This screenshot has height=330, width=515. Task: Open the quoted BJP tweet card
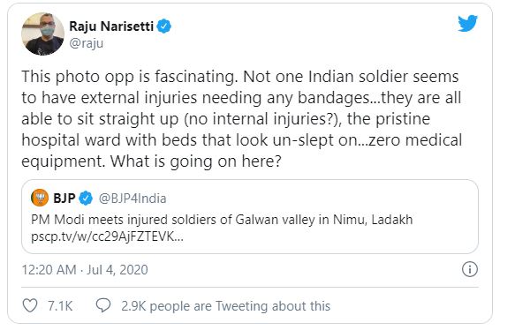[250, 216]
